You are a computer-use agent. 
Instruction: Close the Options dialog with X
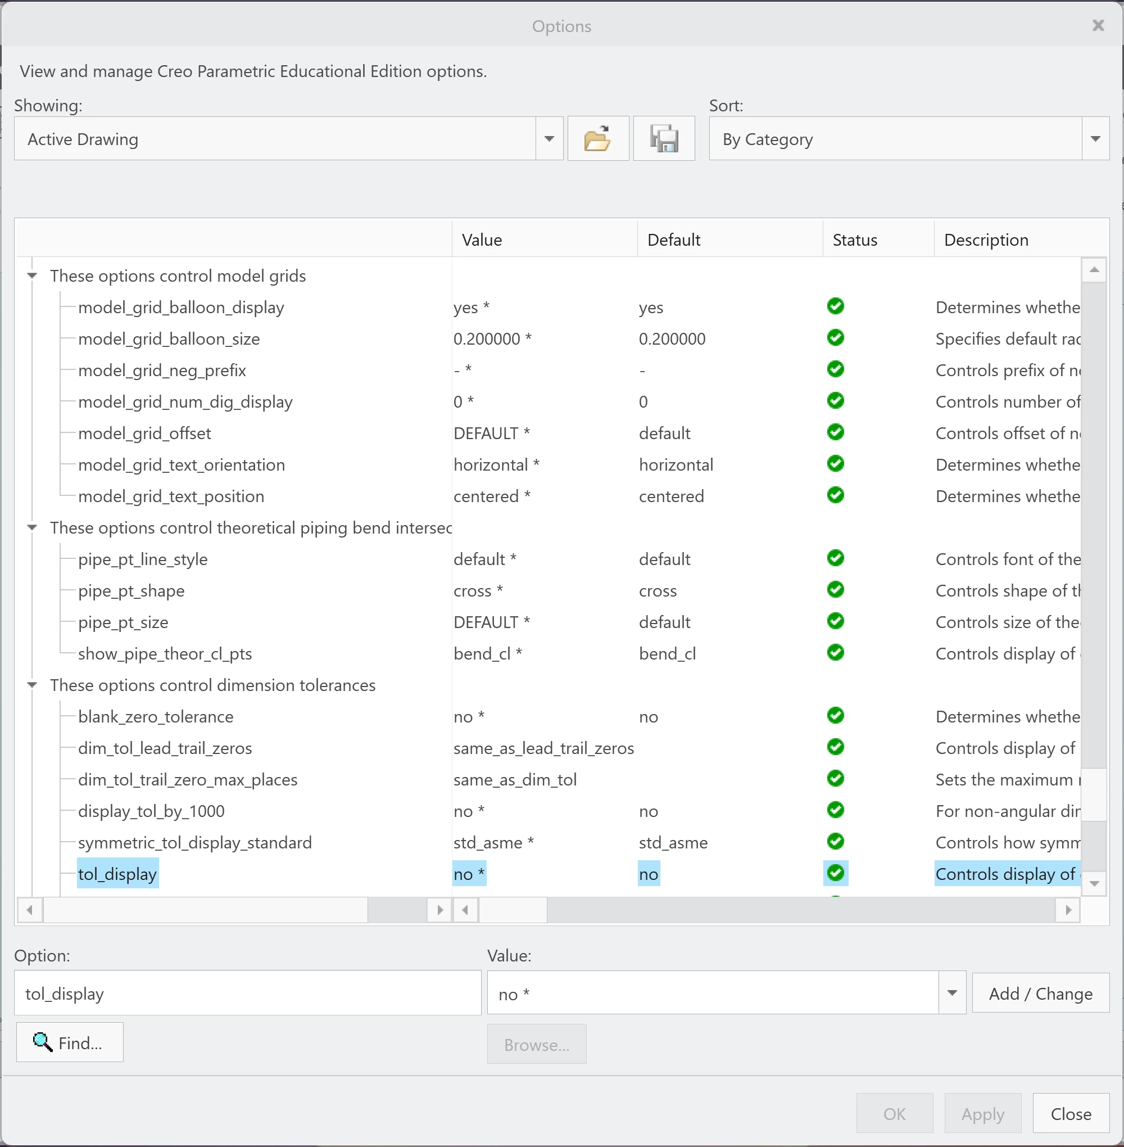pyautogui.click(x=1098, y=25)
